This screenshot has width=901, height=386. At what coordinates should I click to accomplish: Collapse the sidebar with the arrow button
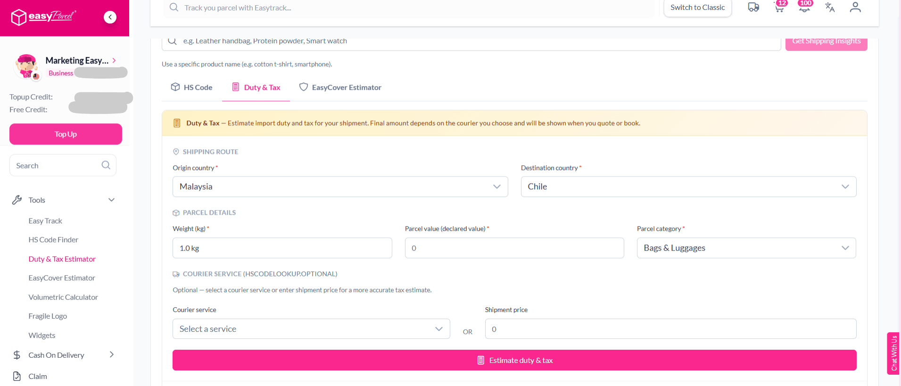tap(110, 17)
